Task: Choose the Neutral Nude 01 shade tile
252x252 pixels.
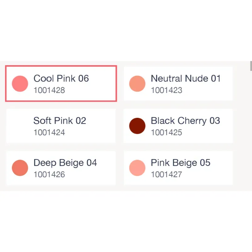Action: click(178, 83)
